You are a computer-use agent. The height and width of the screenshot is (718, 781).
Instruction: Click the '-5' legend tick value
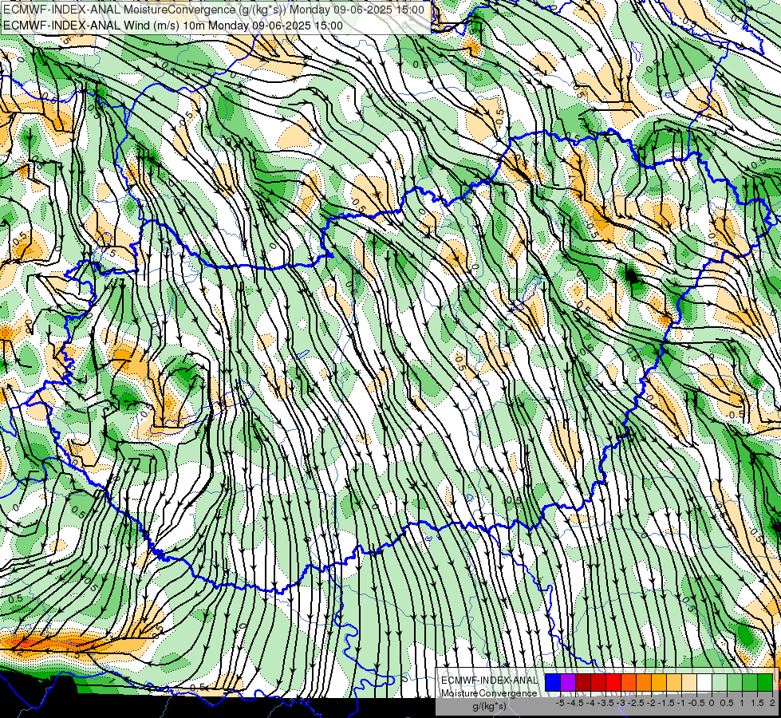tap(560, 703)
